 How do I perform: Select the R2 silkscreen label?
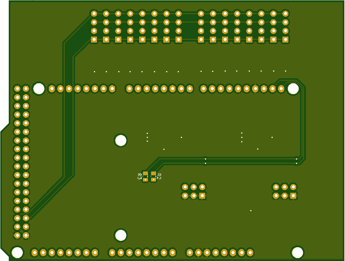point(159,176)
